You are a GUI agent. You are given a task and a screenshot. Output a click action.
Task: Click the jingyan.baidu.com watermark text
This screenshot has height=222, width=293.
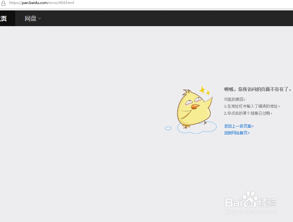click(x=250, y=212)
